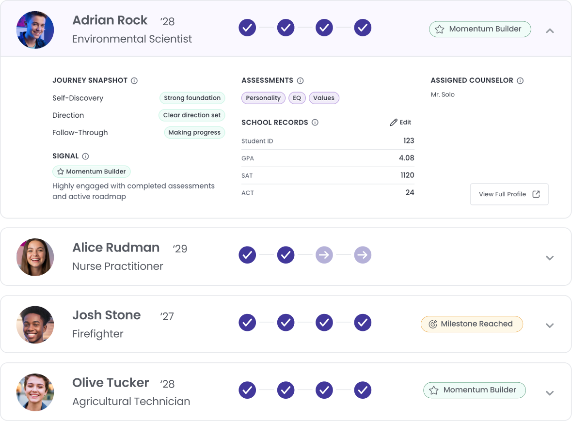
Task: Click Josh Stone's Milestone Reached badge
Action: pos(472,324)
